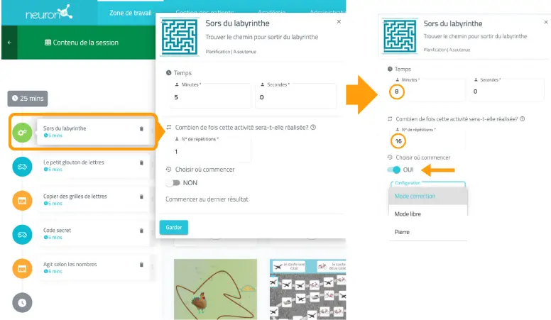Viewport: 551px width, 320px height.
Task: Enable the NON toggle under Choisir où commencer
Action: coord(173,182)
